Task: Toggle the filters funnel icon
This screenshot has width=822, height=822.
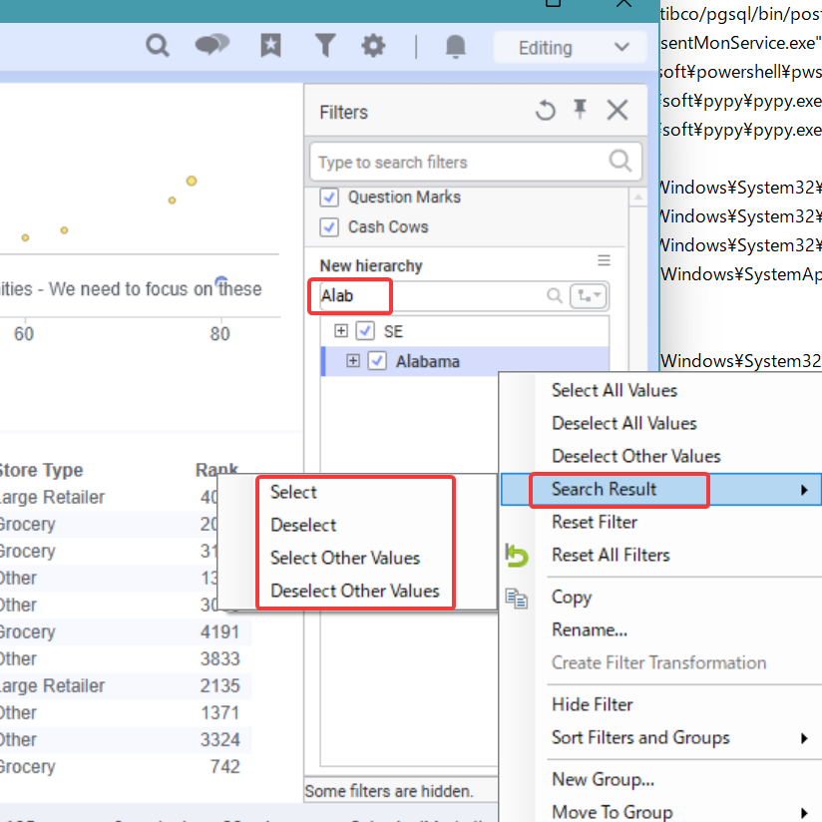Action: pyautogui.click(x=325, y=45)
